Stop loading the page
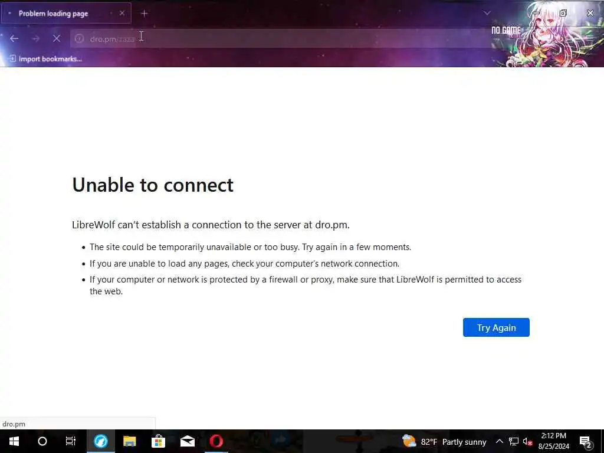The height and width of the screenshot is (453, 604). (57, 38)
